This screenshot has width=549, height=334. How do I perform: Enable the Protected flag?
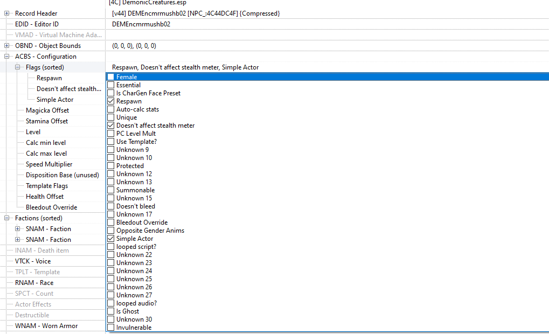point(111,165)
